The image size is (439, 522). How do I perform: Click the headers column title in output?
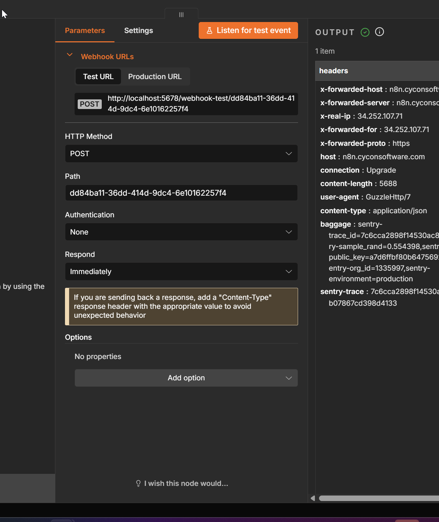pyautogui.click(x=333, y=71)
